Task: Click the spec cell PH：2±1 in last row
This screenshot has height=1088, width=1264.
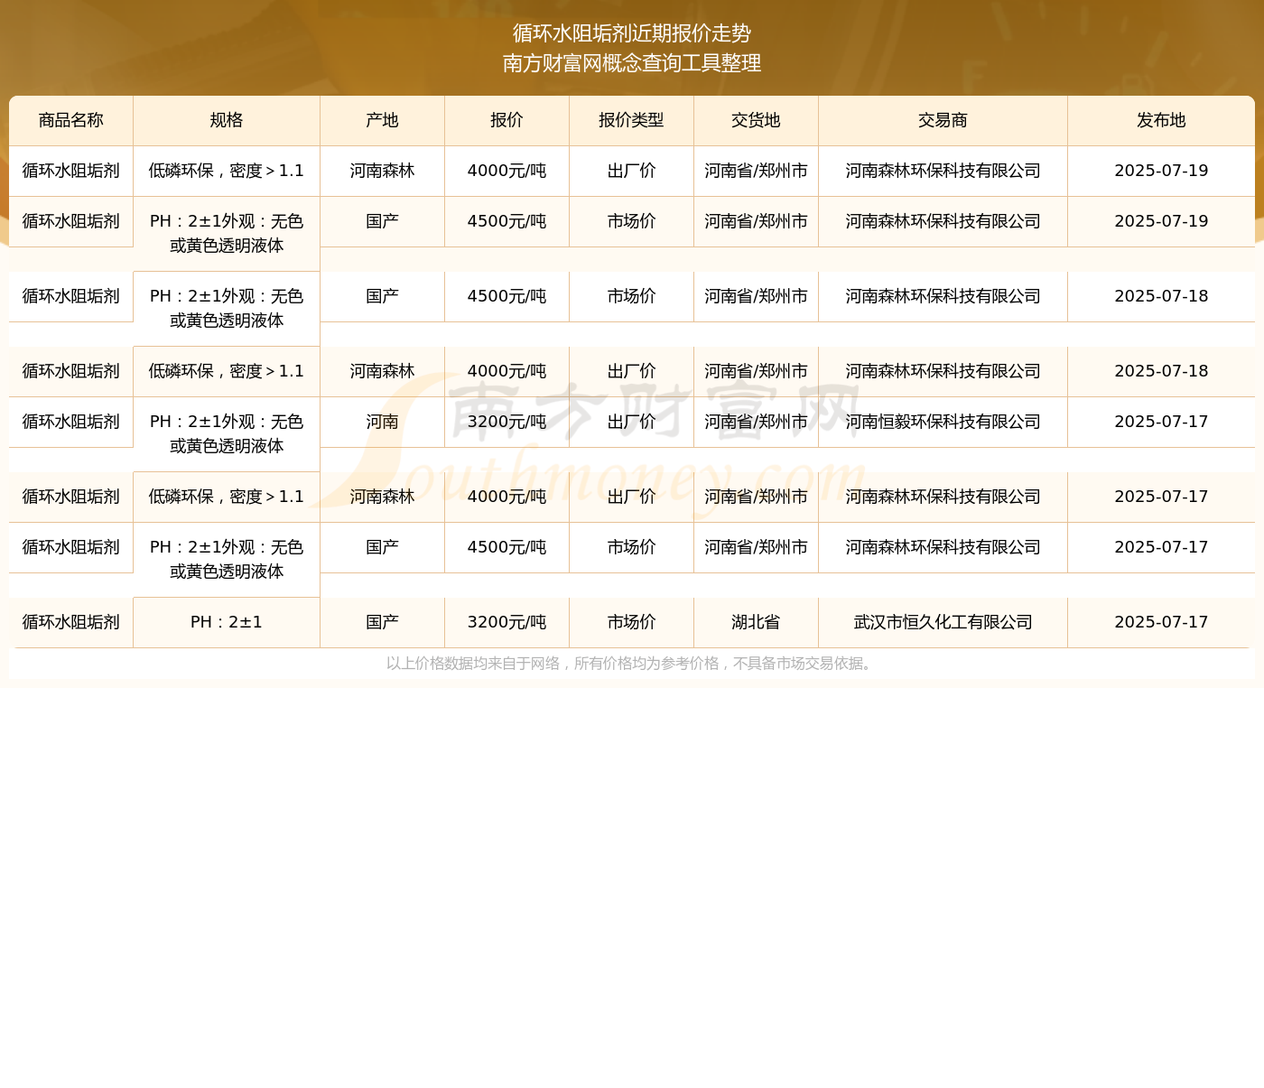Action: 227,622
